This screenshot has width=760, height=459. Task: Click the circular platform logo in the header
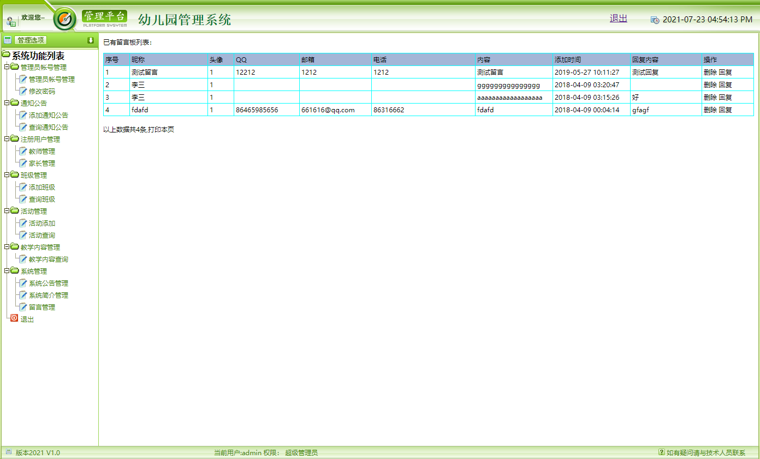coord(64,18)
